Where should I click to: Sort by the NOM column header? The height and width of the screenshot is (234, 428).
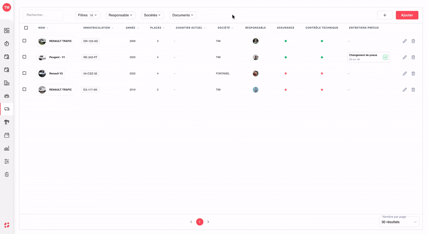pyautogui.click(x=43, y=28)
